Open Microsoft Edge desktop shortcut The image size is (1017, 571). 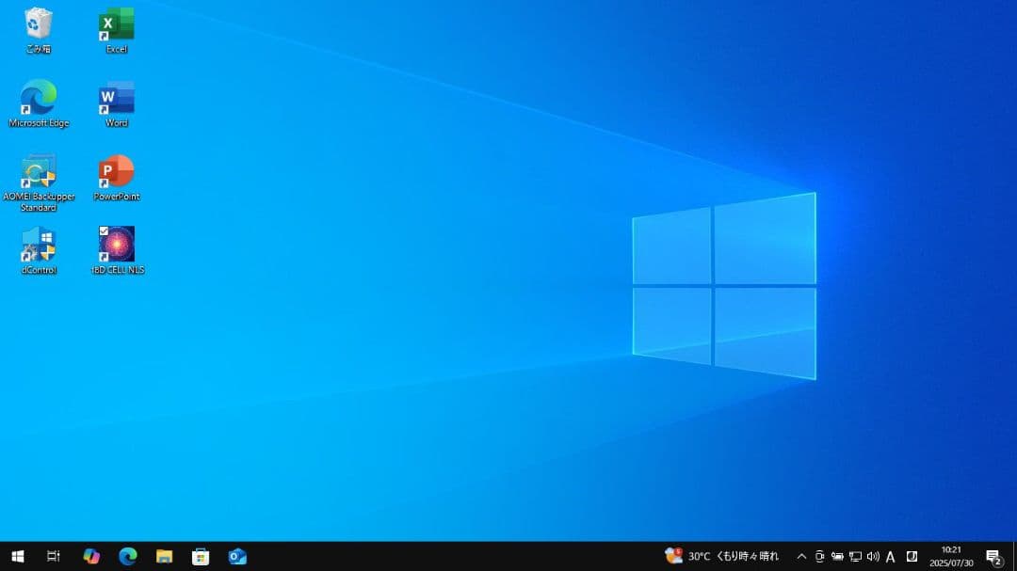pyautogui.click(x=38, y=97)
